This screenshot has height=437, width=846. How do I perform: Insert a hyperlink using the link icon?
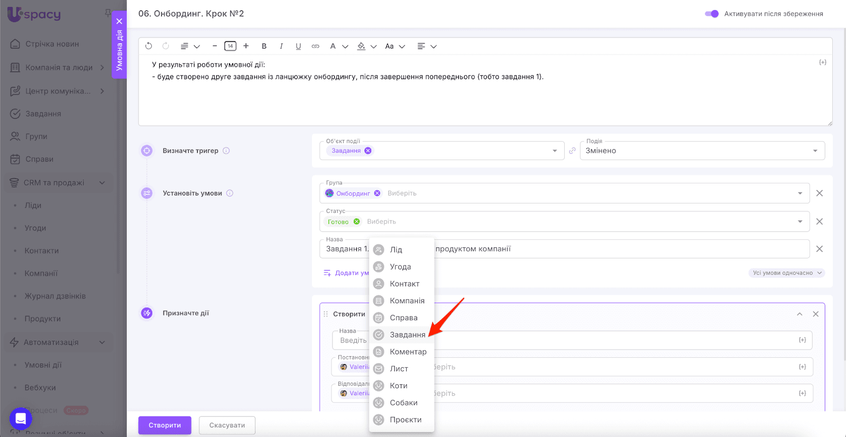coord(316,47)
